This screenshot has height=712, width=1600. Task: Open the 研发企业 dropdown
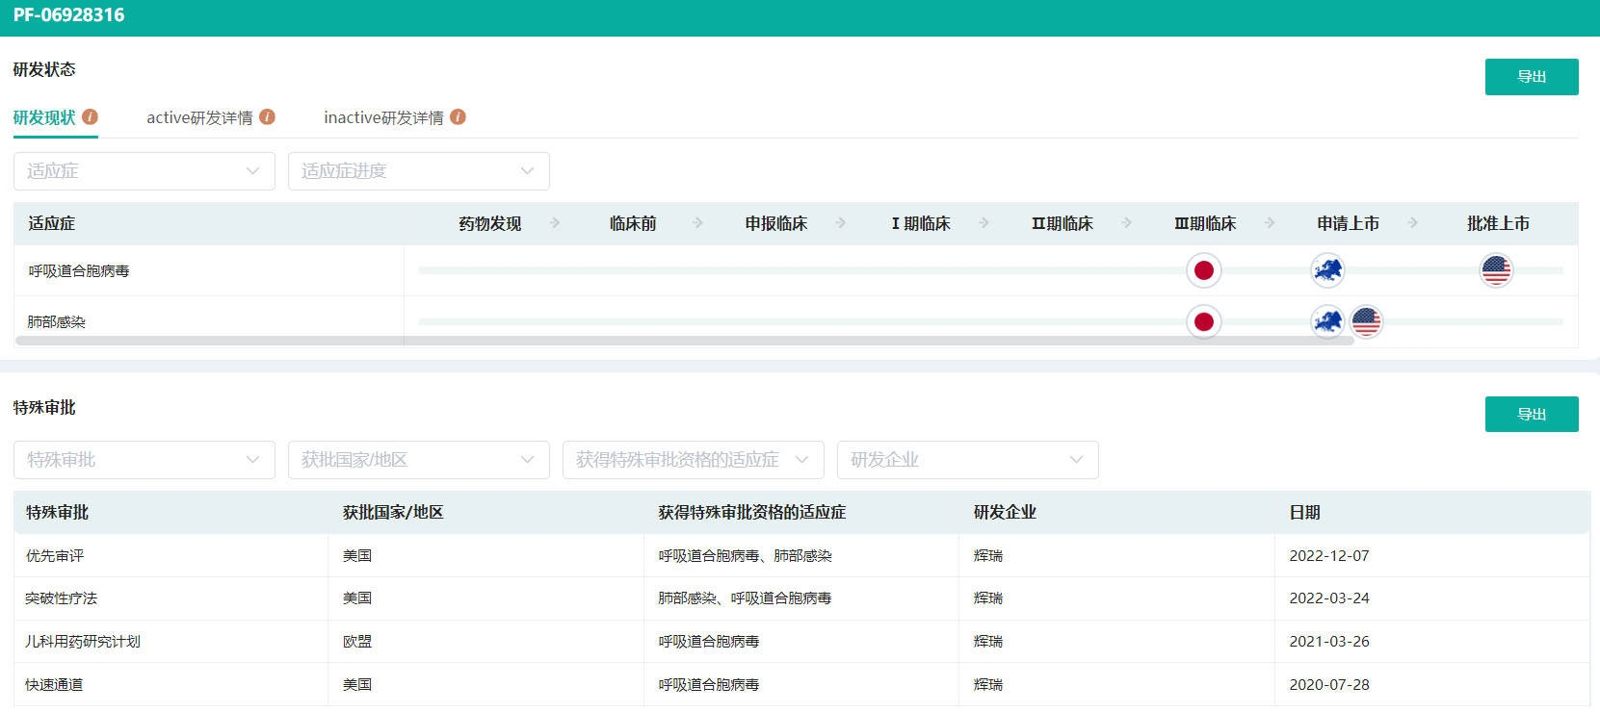click(967, 460)
